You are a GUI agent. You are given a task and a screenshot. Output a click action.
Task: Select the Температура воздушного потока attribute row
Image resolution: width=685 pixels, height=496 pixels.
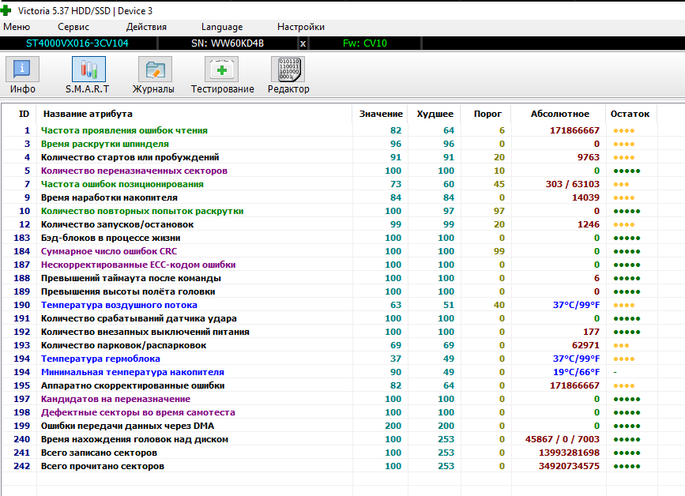(x=119, y=305)
